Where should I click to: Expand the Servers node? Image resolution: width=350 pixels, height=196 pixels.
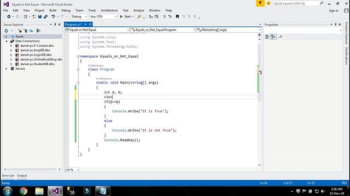6,69
